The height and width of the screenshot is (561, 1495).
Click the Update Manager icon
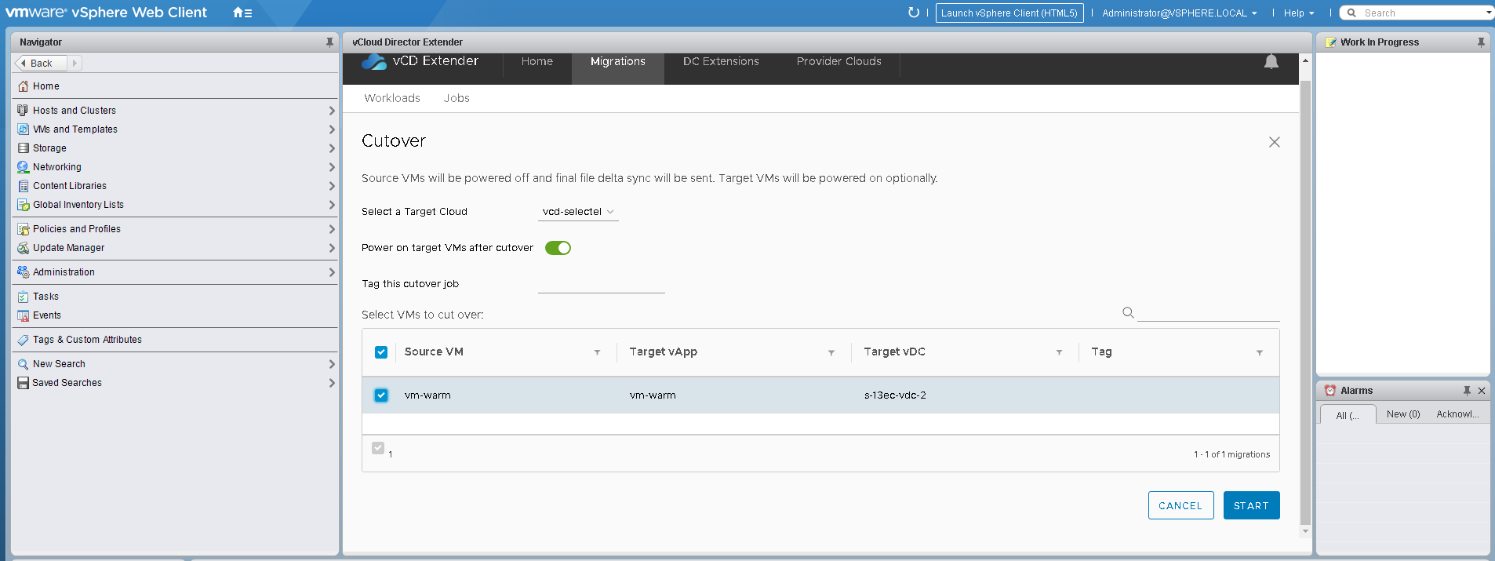coord(23,248)
